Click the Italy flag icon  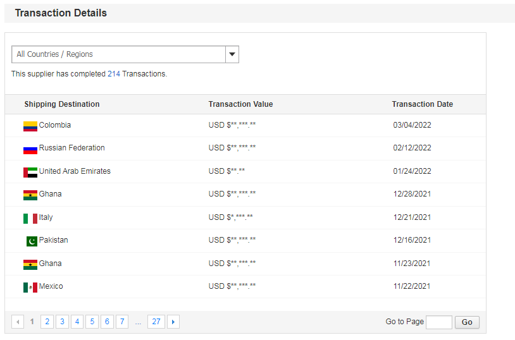[30, 218]
